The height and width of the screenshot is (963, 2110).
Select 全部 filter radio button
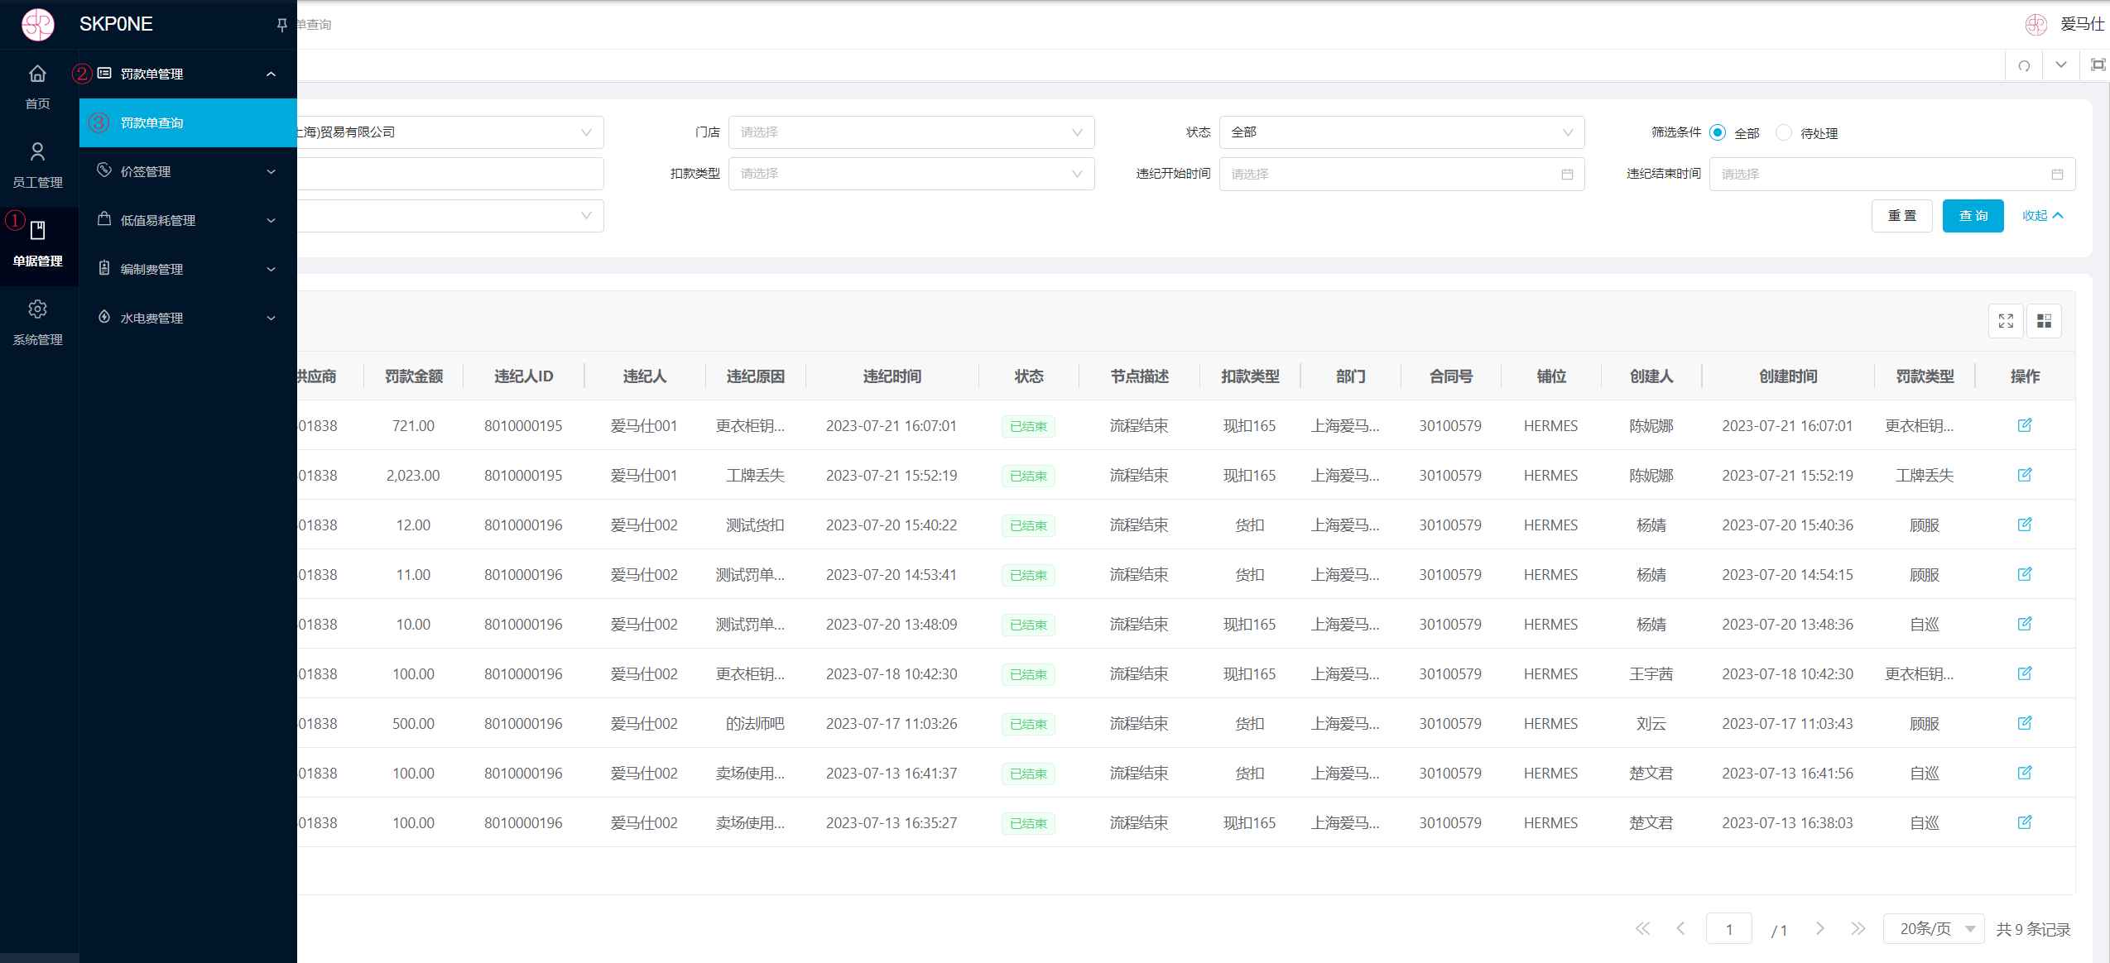point(1718,132)
